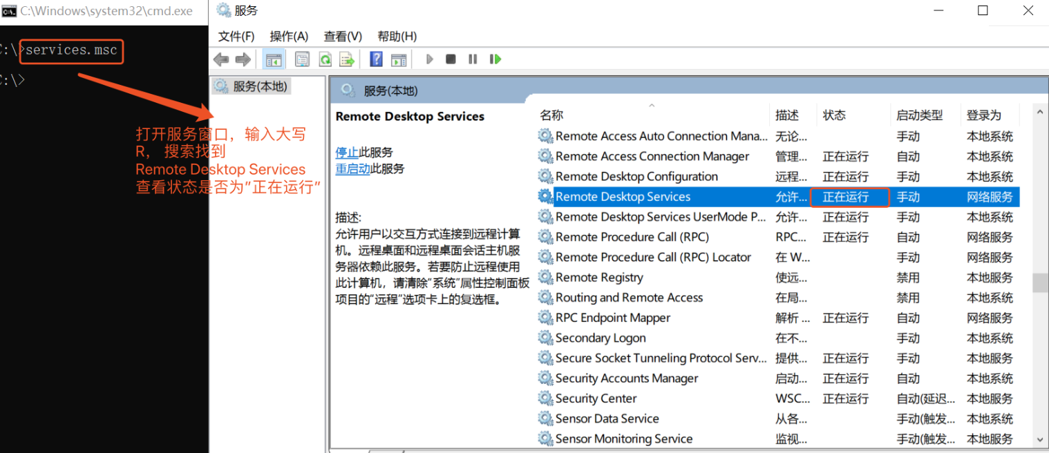Screen dimensions: 1049x453
Task: Click the gear icon next to Remote Registry
Action: (x=545, y=277)
